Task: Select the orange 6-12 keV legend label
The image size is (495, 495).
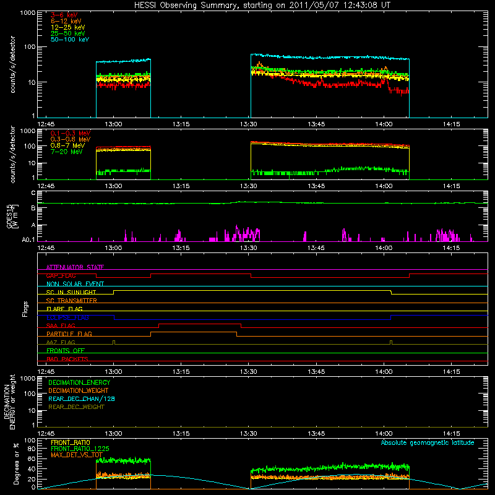Action: 66,21
